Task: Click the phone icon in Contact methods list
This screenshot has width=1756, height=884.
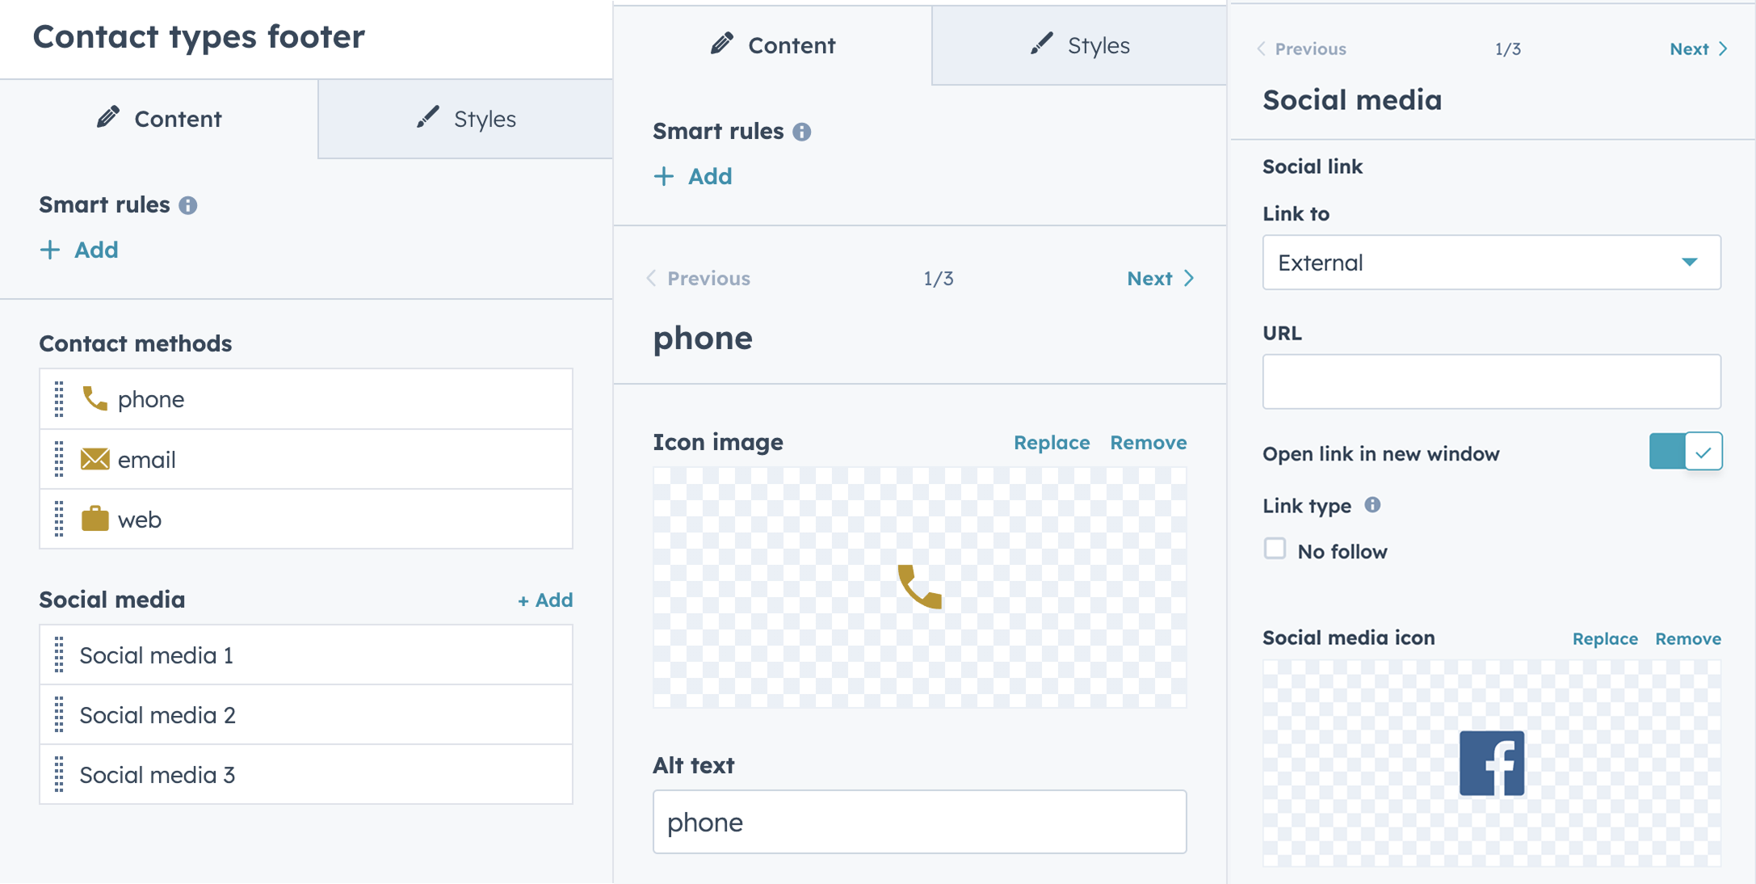Action: coord(95,398)
